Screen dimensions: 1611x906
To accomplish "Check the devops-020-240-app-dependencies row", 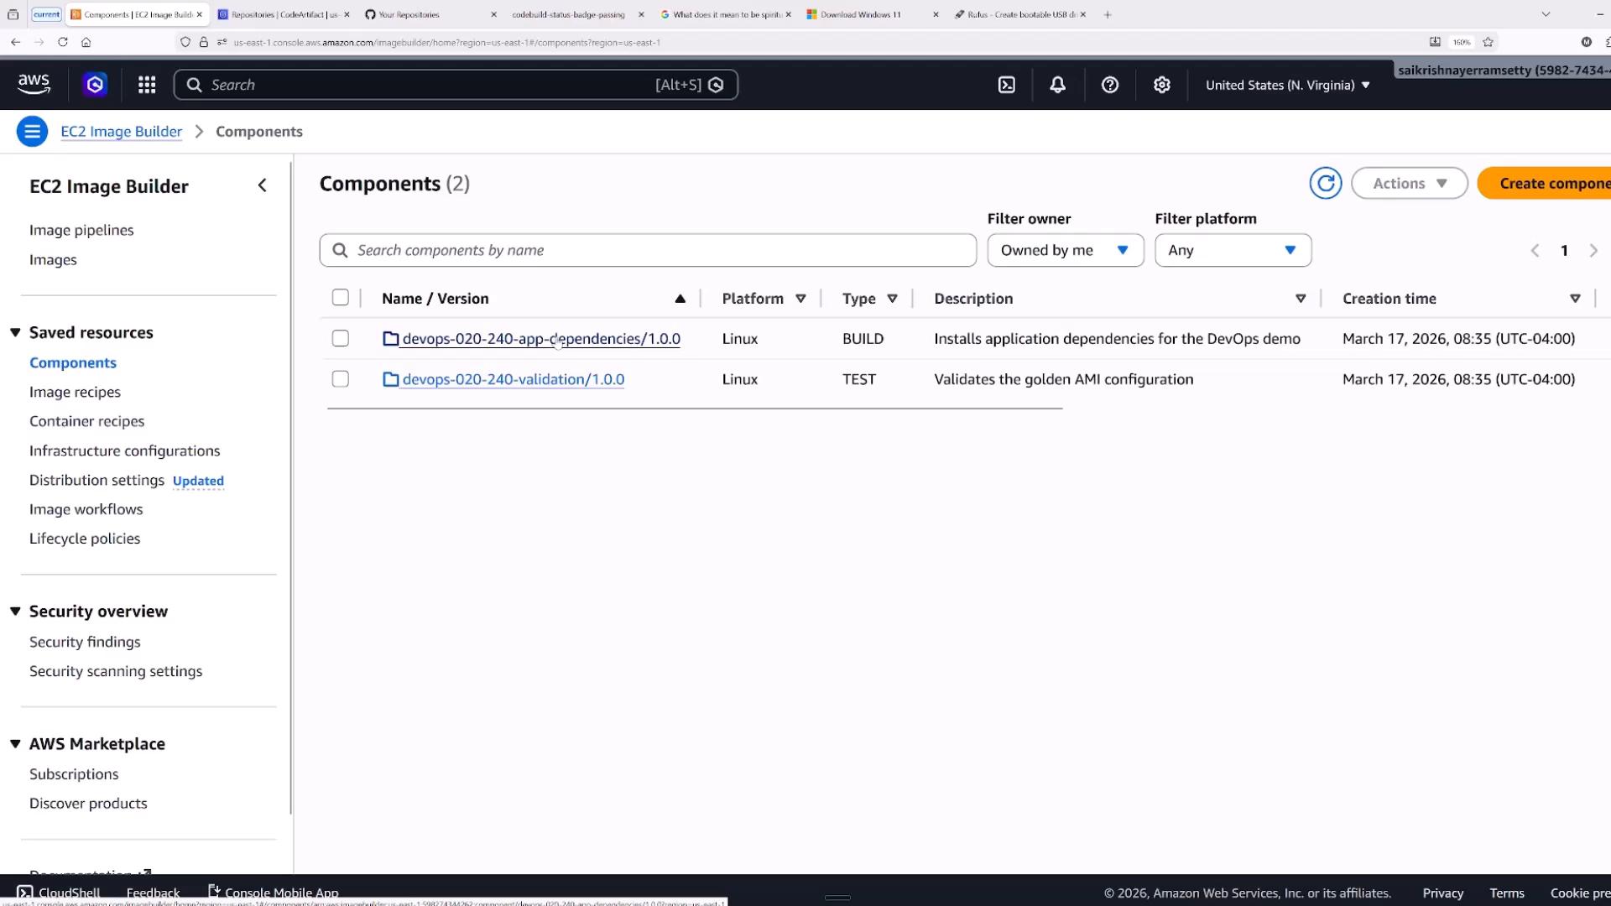I will 340,338.
